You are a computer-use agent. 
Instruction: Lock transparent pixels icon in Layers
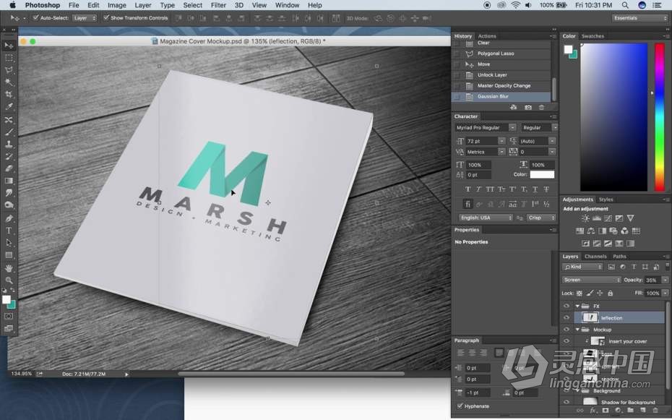(580, 293)
